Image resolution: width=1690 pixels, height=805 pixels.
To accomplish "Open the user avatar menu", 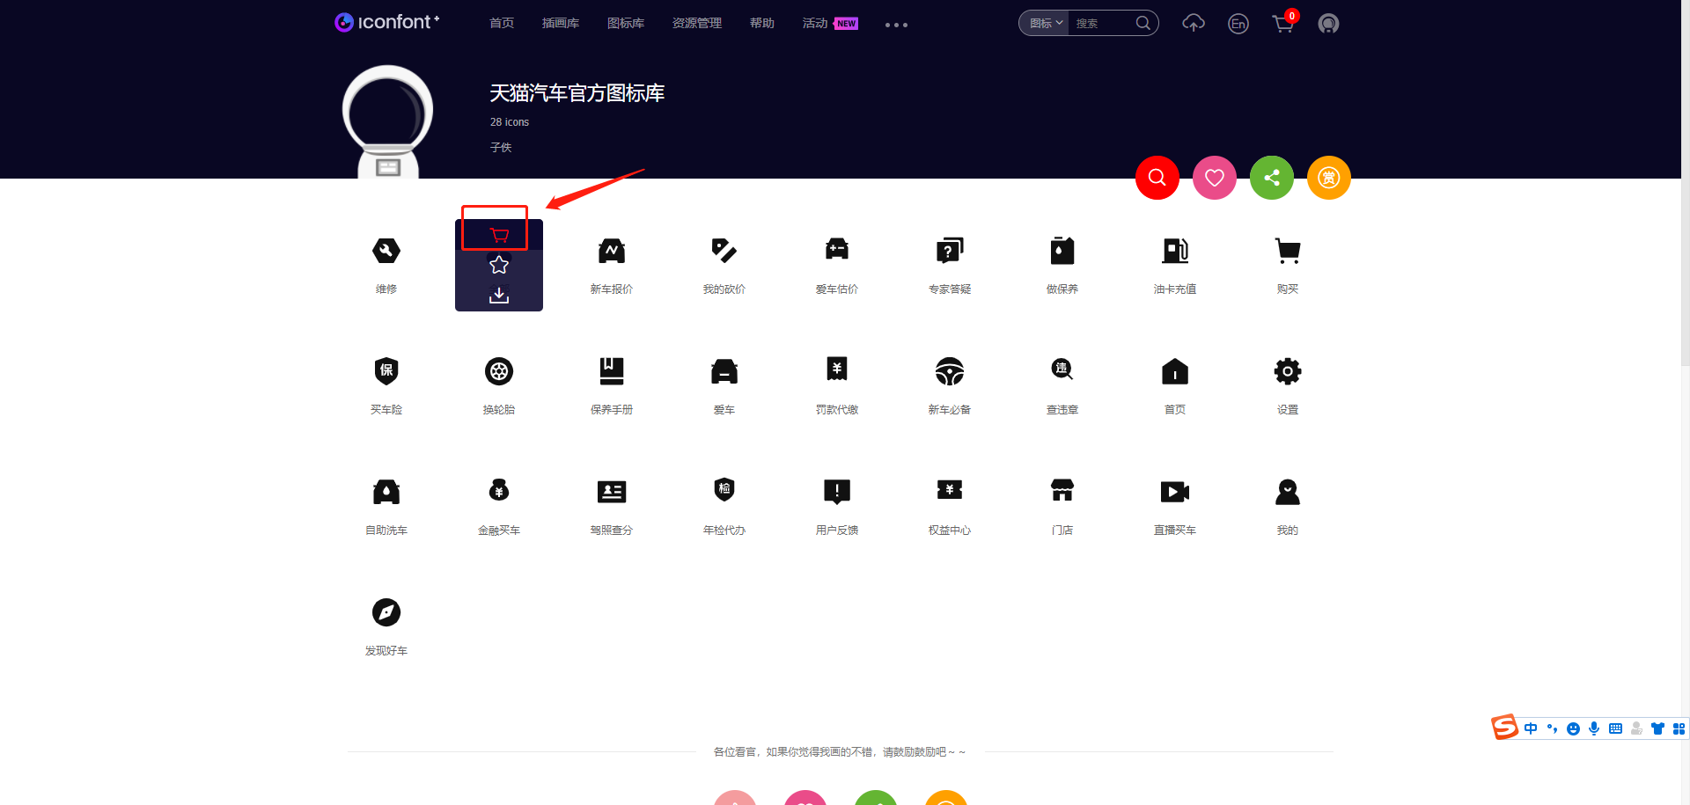I will coord(1328,24).
